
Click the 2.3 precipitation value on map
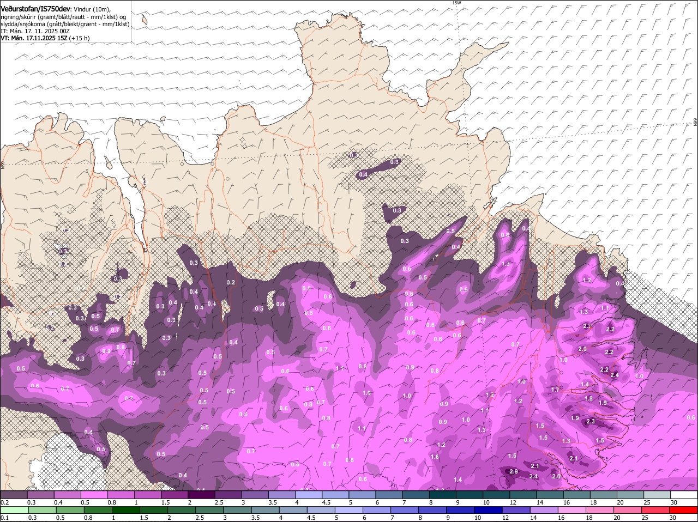(591, 422)
